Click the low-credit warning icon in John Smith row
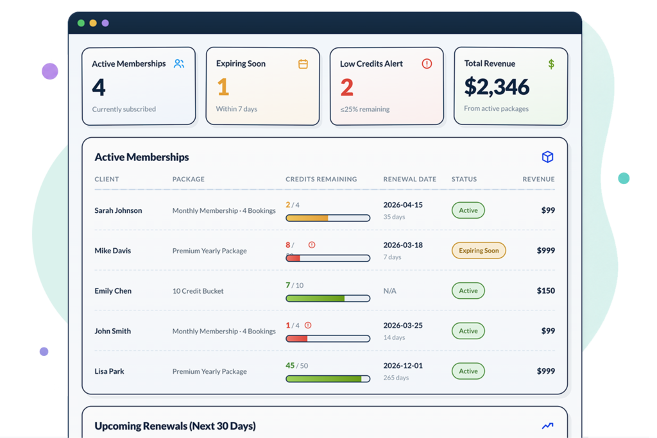657x438 pixels. (308, 325)
